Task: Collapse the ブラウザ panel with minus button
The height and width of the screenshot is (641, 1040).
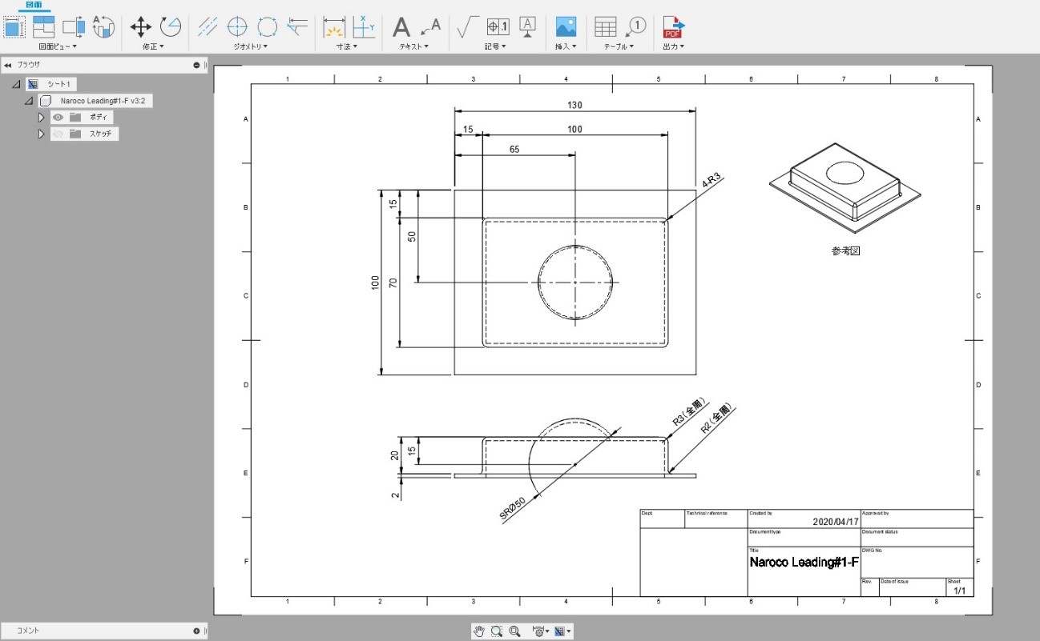Action: [196, 65]
